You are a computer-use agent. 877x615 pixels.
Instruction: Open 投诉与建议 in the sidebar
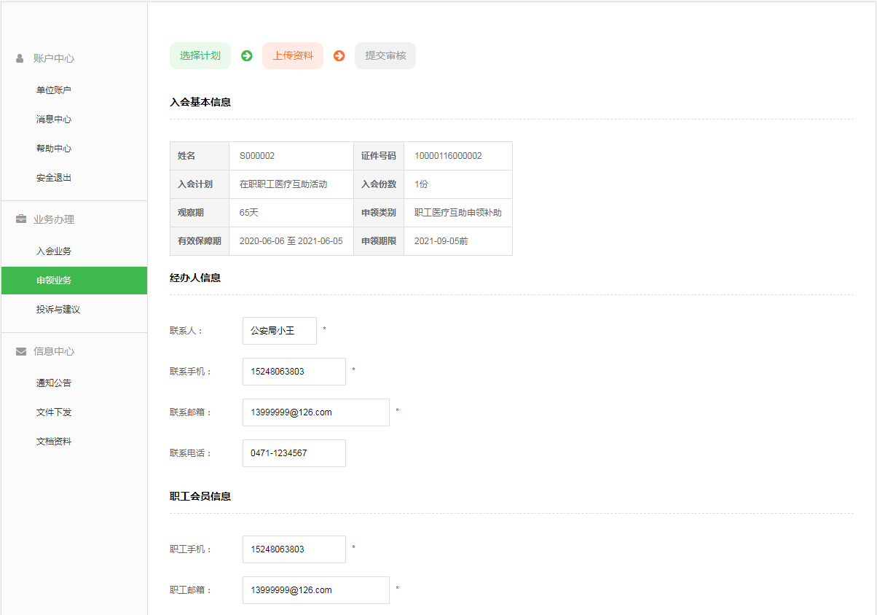(x=58, y=310)
